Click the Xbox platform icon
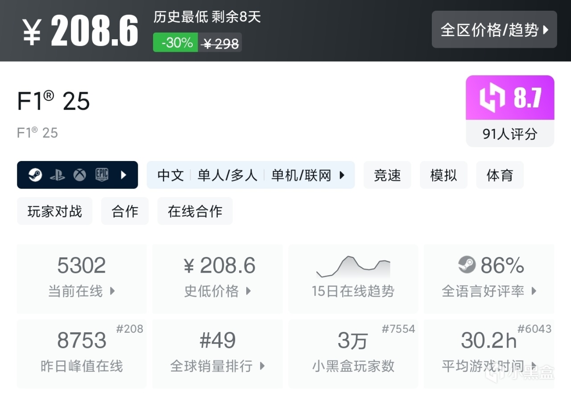The width and height of the screenshot is (571, 393). point(80,175)
